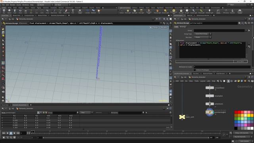The width and height of the screenshot is (254, 143).
Task: Open the Performance Monitor tab
Action: point(203,15)
